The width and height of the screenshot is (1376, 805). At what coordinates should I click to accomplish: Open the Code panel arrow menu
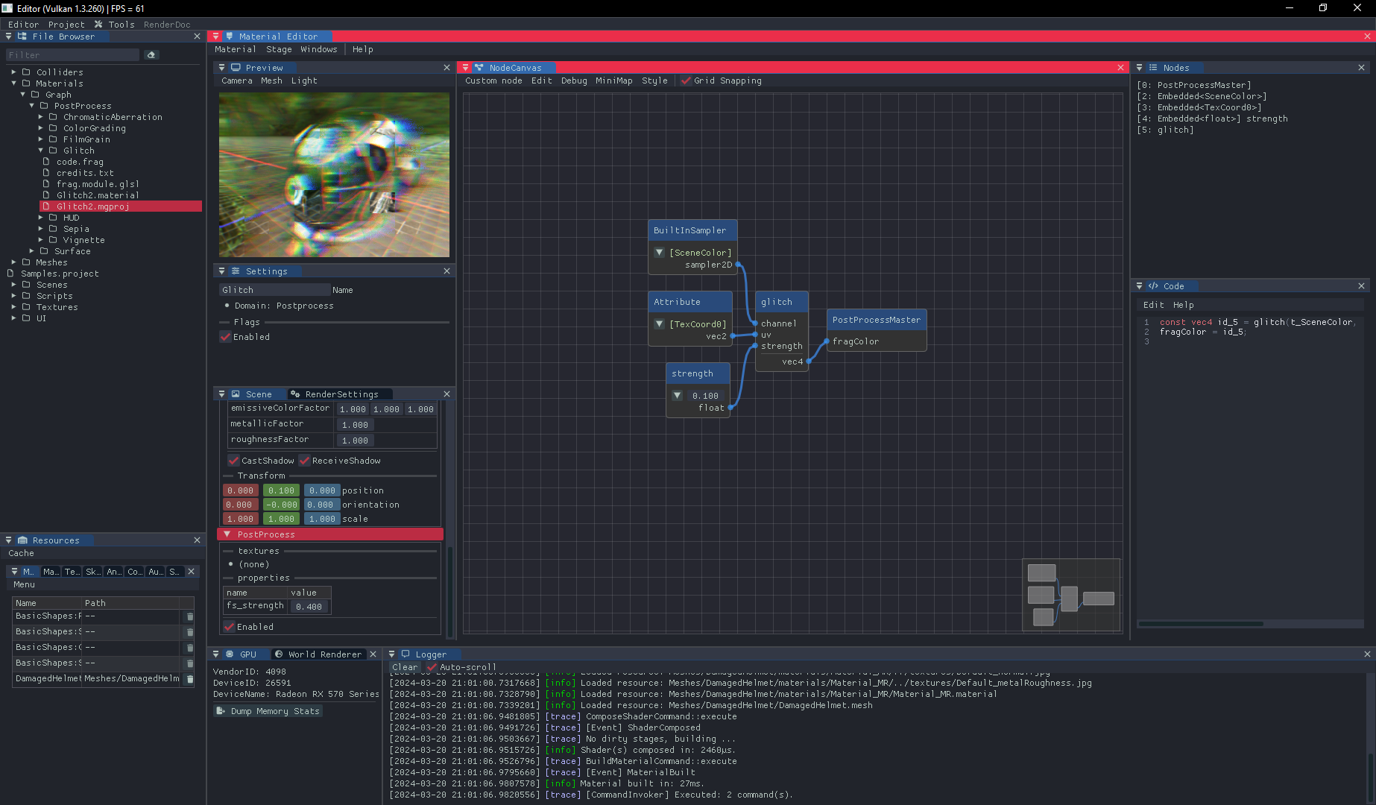[x=1139, y=286]
